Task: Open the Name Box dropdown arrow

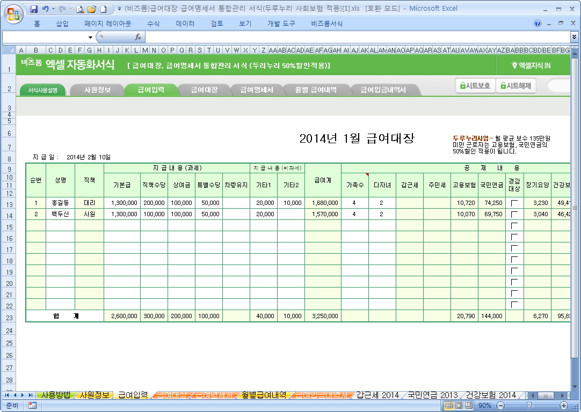Action: [90, 37]
